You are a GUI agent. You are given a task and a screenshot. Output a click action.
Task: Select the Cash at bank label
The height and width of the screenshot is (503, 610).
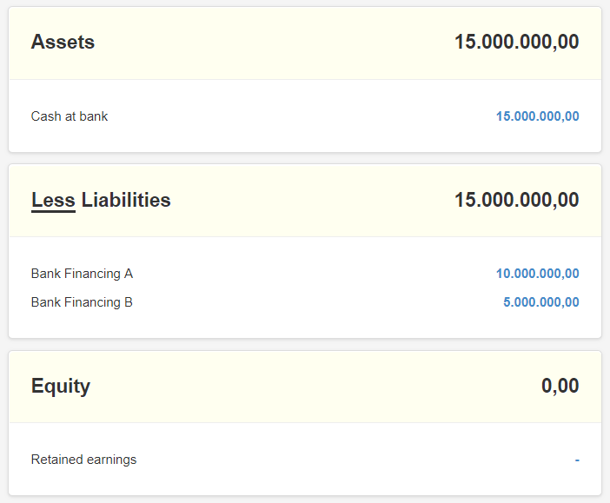tap(70, 116)
